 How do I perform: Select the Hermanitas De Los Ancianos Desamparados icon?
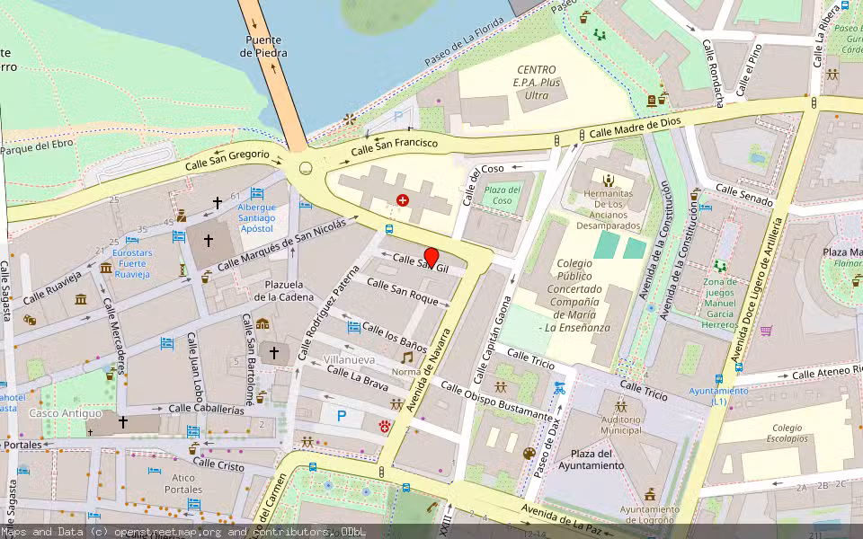[609, 181]
